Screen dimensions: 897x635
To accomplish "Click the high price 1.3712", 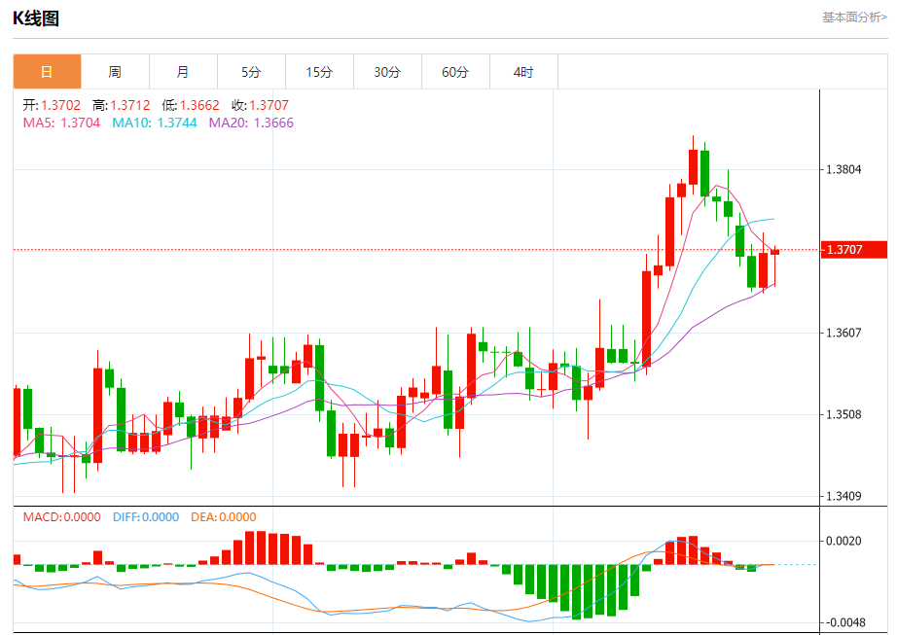I will pyautogui.click(x=129, y=105).
